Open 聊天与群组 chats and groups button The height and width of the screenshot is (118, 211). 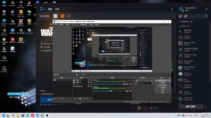pyautogui.click(x=190, y=107)
